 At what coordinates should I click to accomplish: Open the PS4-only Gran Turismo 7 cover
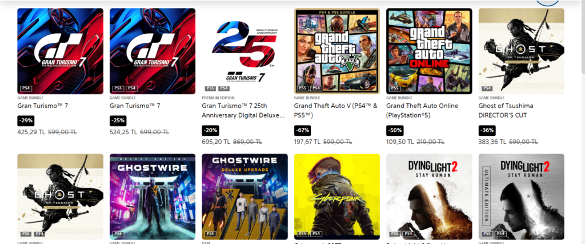click(x=61, y=51)
